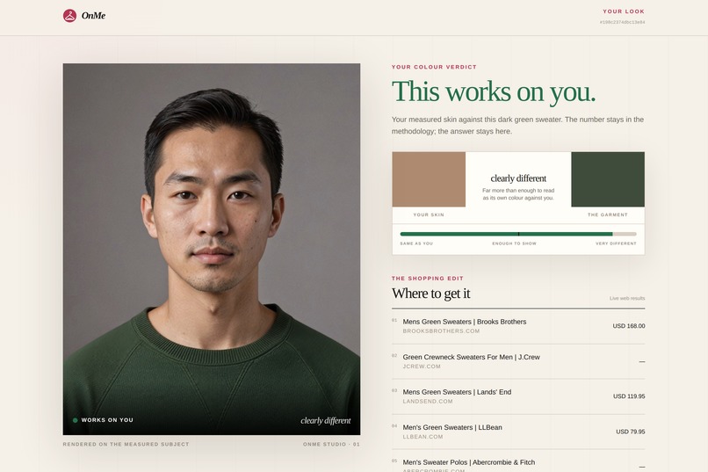
Task: Click the OnMe brand name
Action: pos(93,15)
